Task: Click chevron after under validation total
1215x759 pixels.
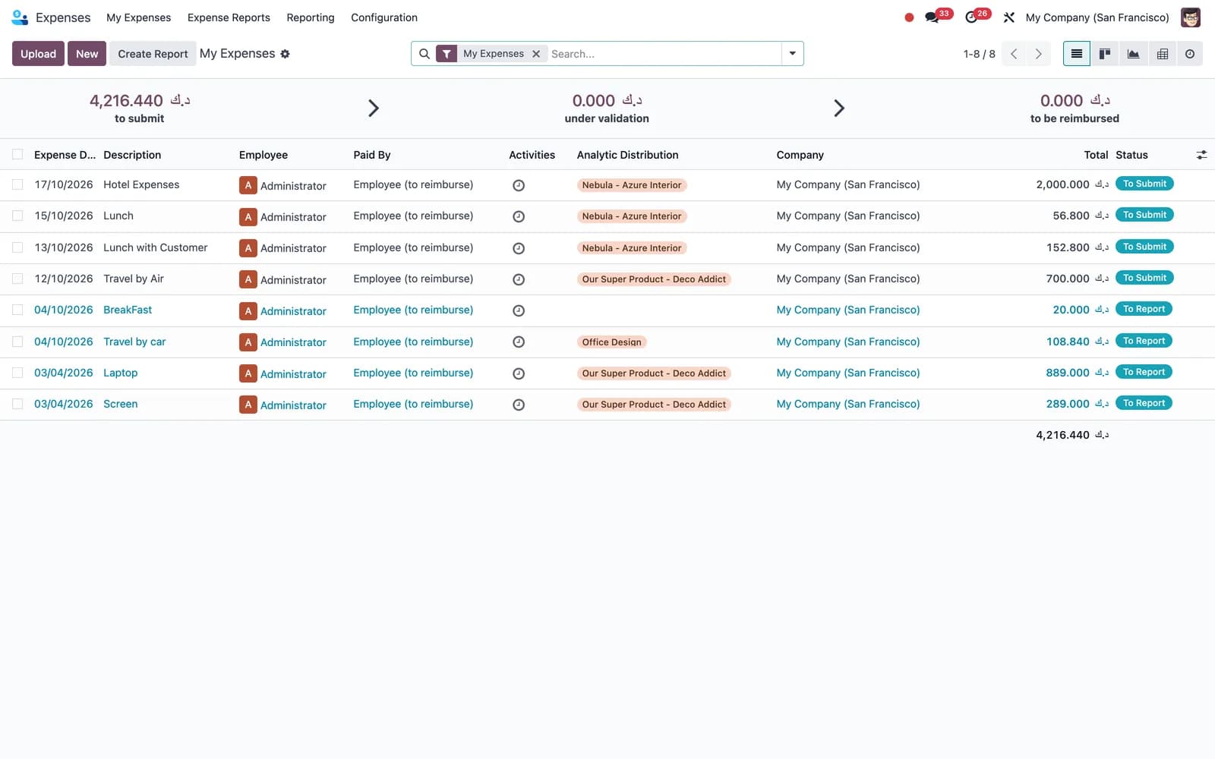Action: coord(839,108)
